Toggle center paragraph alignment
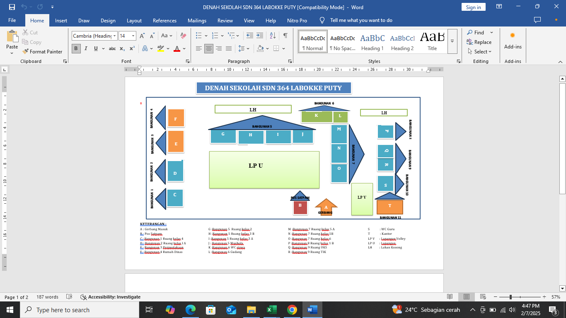The image size is (566, 318). (209, 48)
